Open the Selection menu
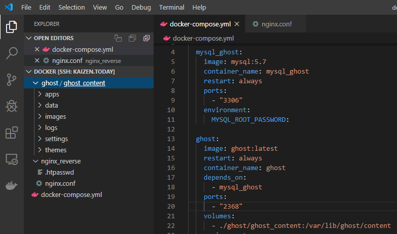 pos(71,8)
